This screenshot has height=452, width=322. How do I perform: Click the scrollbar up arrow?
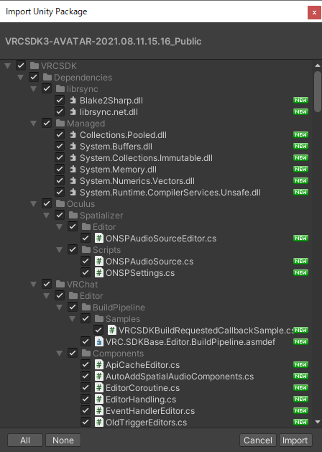(x=318, y=65)
